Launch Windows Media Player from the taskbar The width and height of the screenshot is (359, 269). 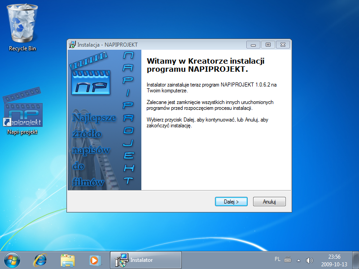(95, 260)
